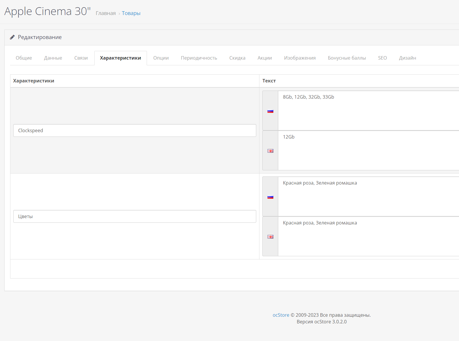Show the Изображения tab
The height and width of the screenshot is (341, 459).
click(300, 58)
